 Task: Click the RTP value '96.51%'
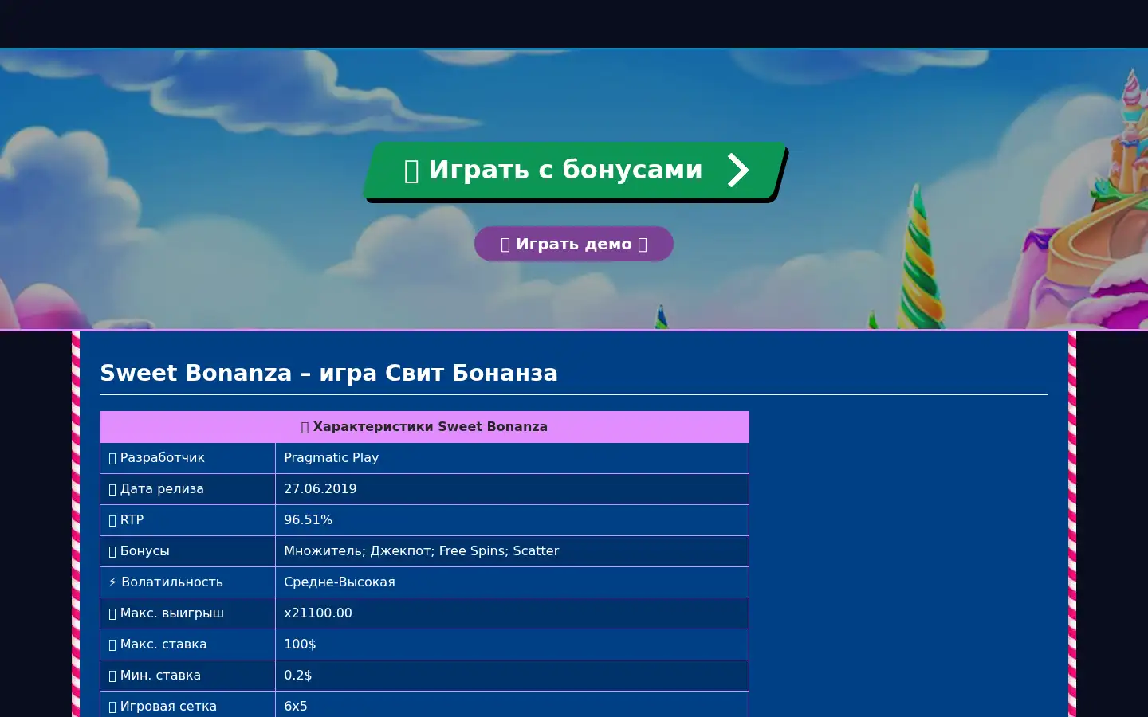(x=308, y=520)
